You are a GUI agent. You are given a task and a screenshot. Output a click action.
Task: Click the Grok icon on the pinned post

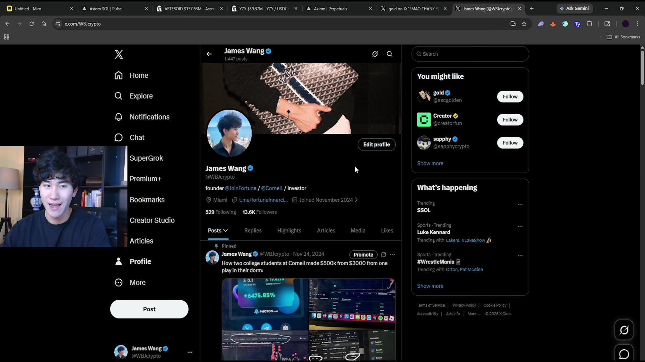384,254
